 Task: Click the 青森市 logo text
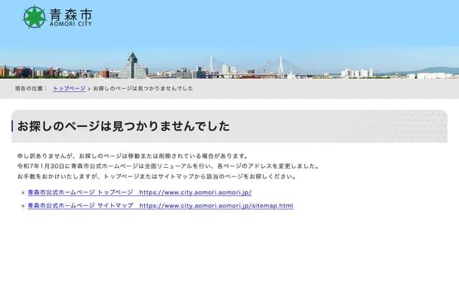(x=70, y=13)
